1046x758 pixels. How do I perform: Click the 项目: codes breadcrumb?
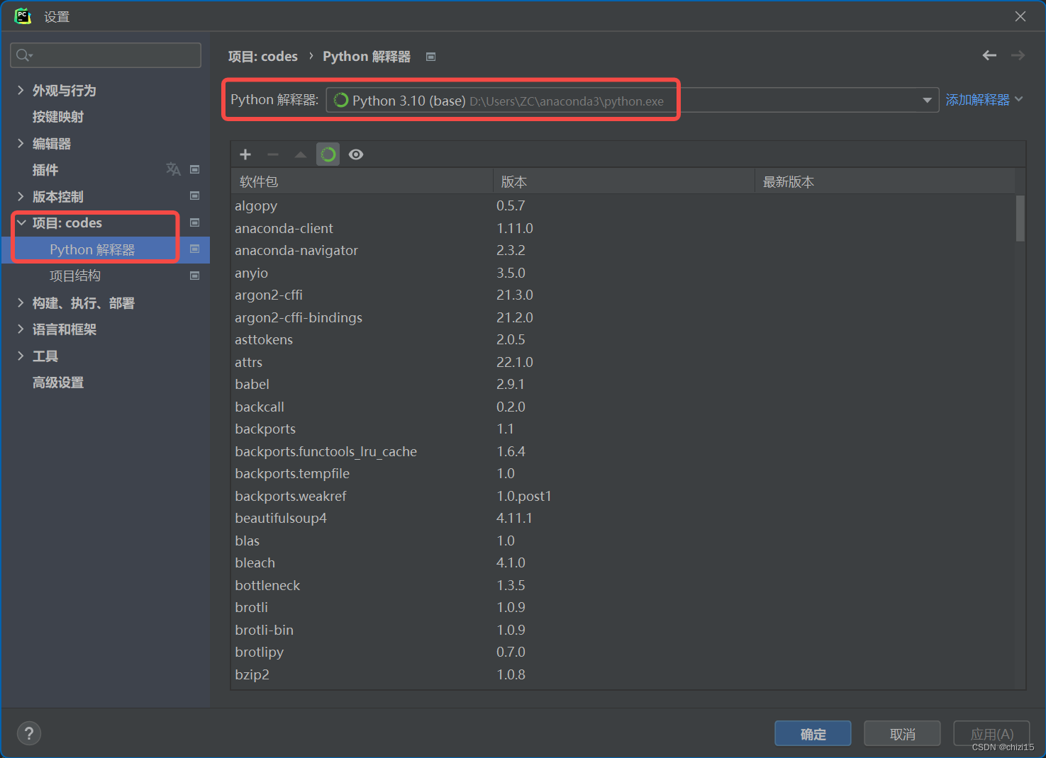tap(263, 56)
